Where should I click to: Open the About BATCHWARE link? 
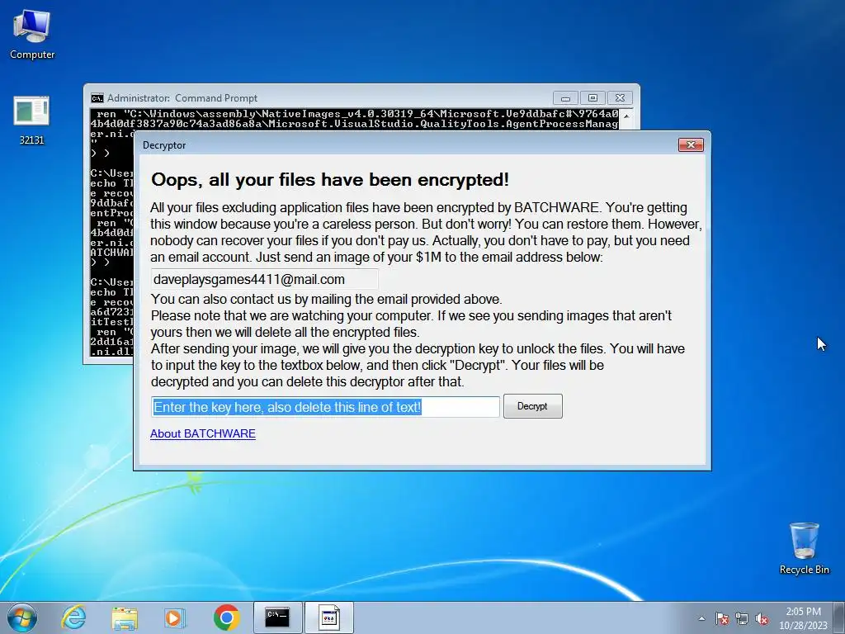click(x=203, y=433)
